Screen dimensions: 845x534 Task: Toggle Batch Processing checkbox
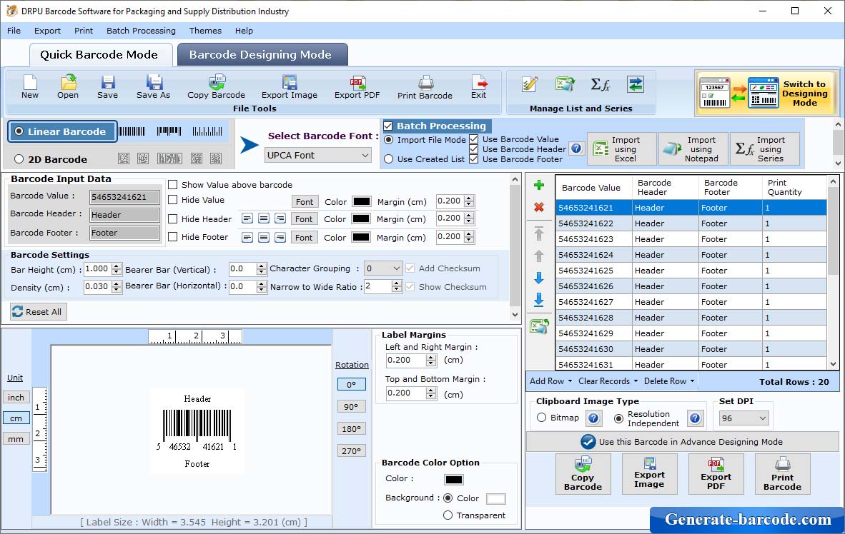(387, 126)
